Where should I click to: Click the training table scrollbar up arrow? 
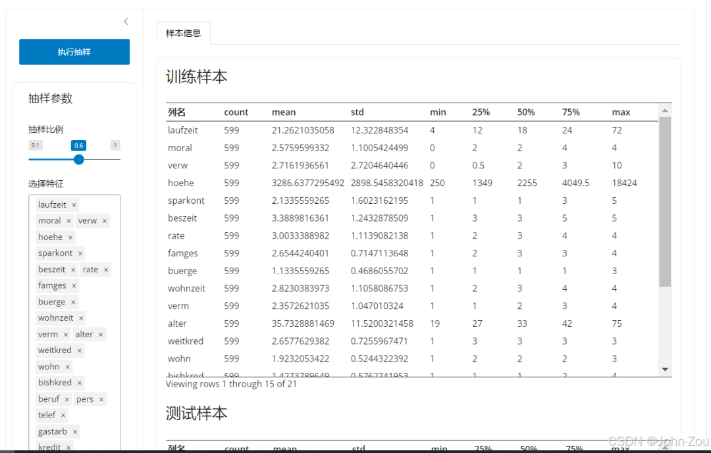(x=665, y=110)
